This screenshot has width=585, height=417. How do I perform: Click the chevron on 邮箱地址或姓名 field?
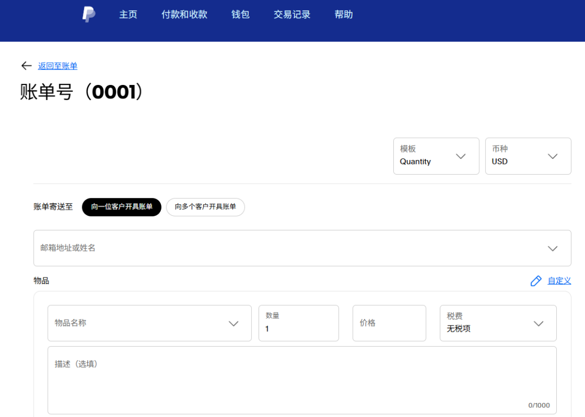tap(552, 248)
